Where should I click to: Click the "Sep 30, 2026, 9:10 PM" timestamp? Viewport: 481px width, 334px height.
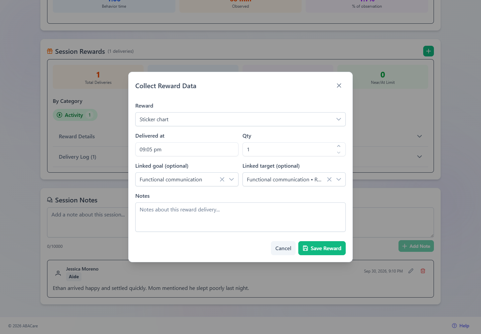(x=383, y=271)
